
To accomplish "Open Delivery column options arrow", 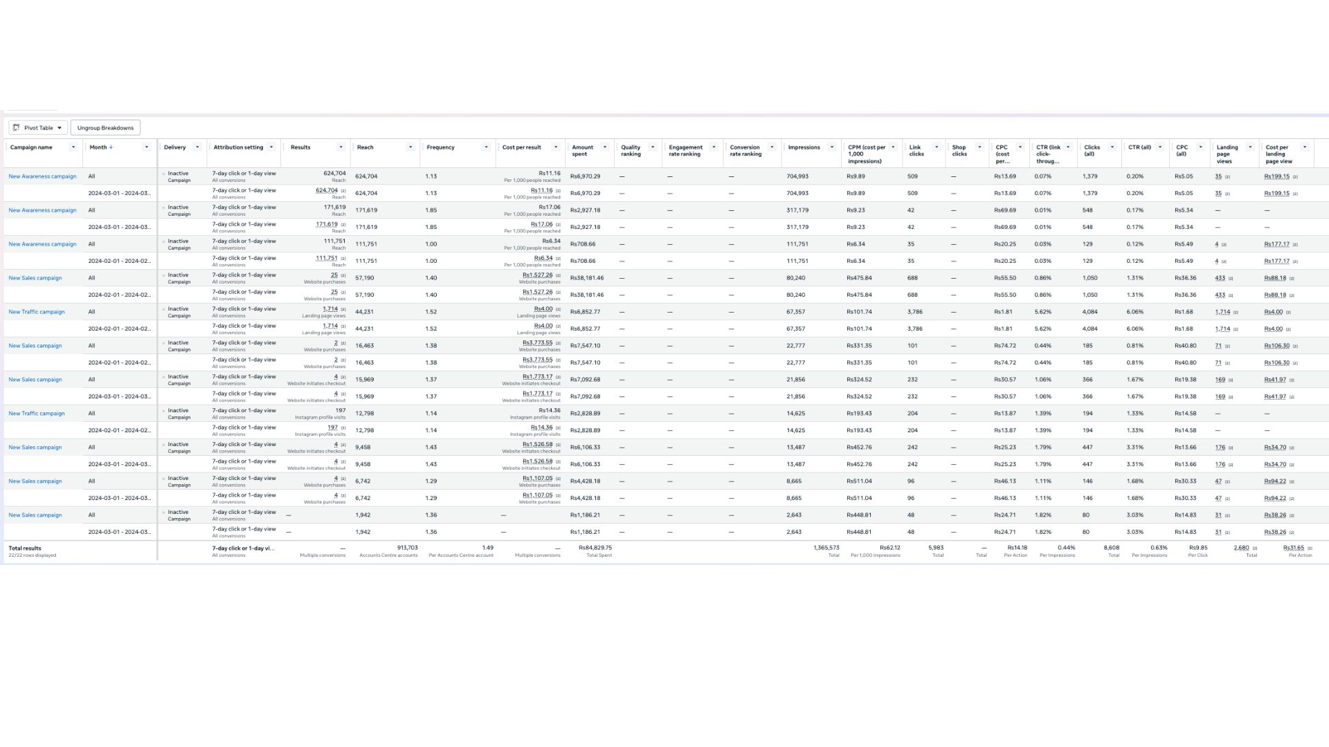I will point(197,147).
